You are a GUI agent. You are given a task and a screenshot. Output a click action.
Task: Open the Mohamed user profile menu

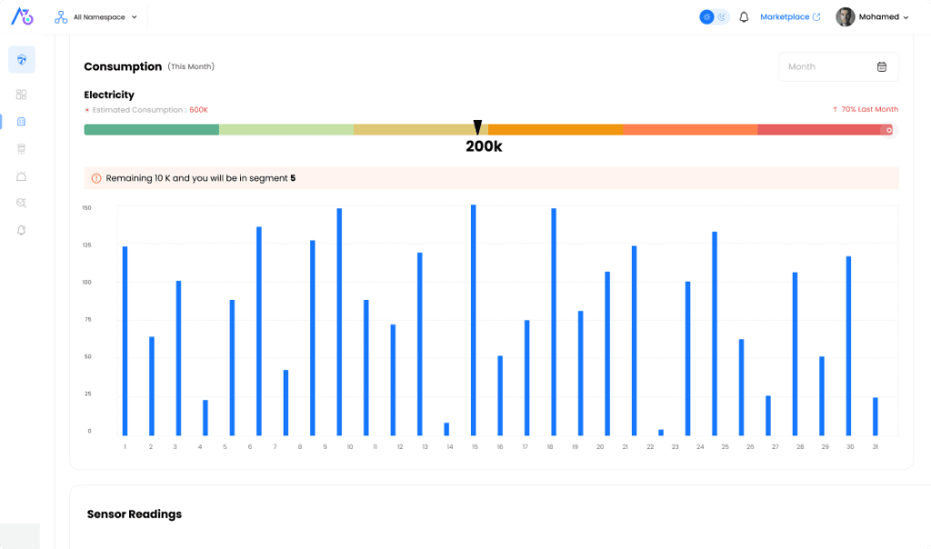tap(872, 17)
